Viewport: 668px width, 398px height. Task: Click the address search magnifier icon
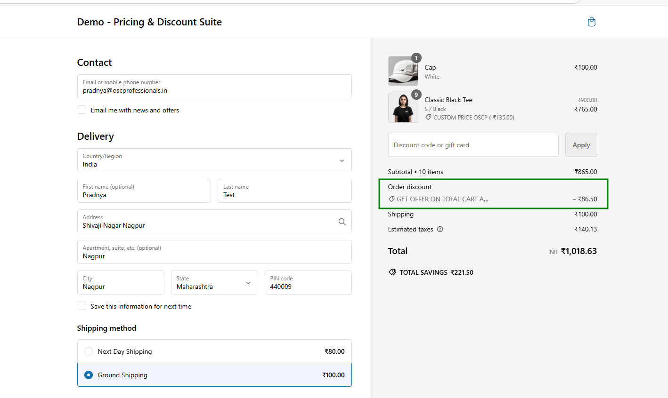(342, 222)
